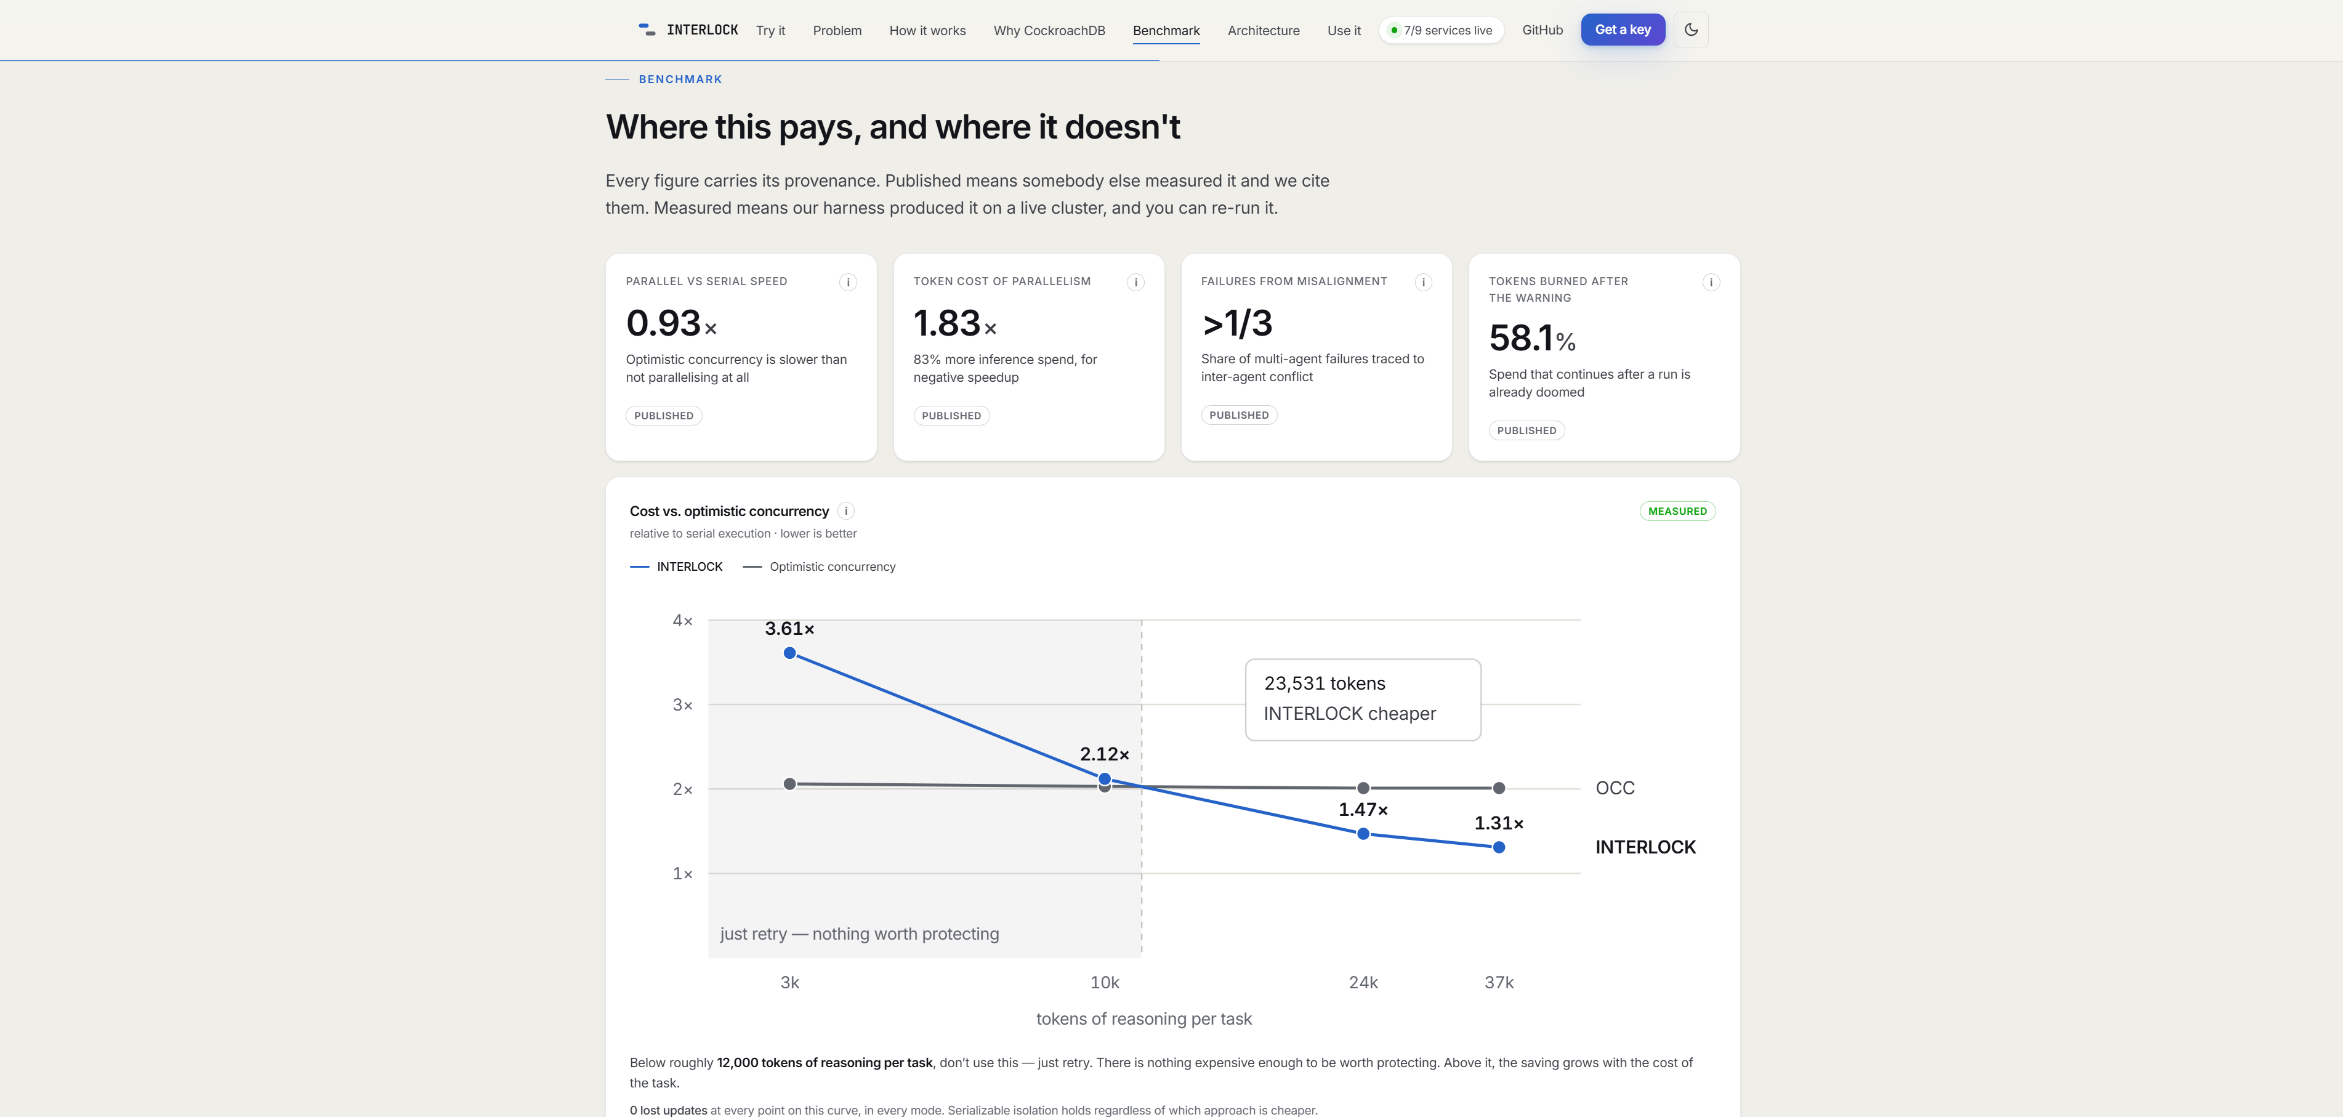Open info icon on Parallel vs Serial Speed card
This screenshot has width=2343, height=1117.
pyautogui.click(x=848, y=282)
